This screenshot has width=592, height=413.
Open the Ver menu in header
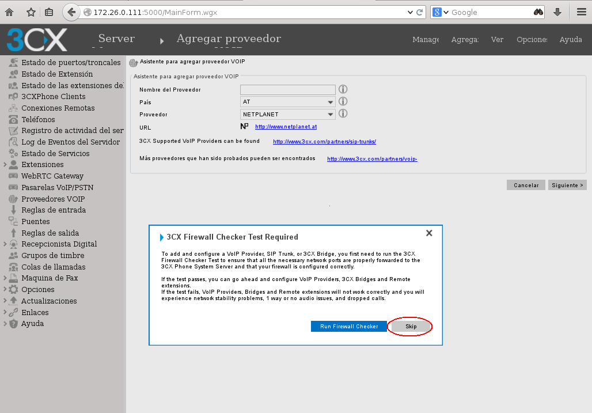[x=497, y=40]
